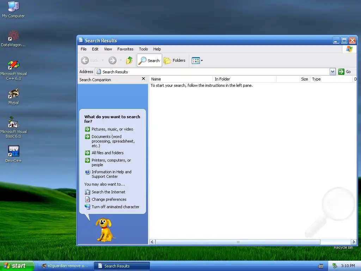This screenshot has height=271, width=361.
Task: Go up one folder level
Action: pos(129,60)
